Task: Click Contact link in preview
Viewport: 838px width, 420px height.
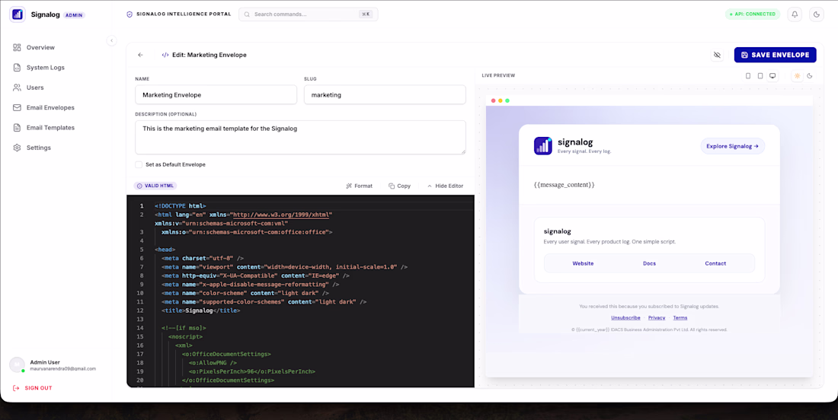Action: 715,263
